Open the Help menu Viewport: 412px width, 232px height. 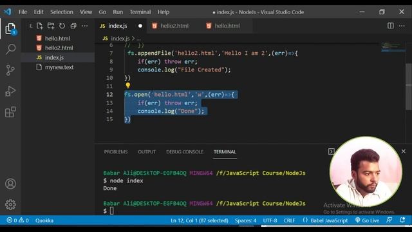163,12
